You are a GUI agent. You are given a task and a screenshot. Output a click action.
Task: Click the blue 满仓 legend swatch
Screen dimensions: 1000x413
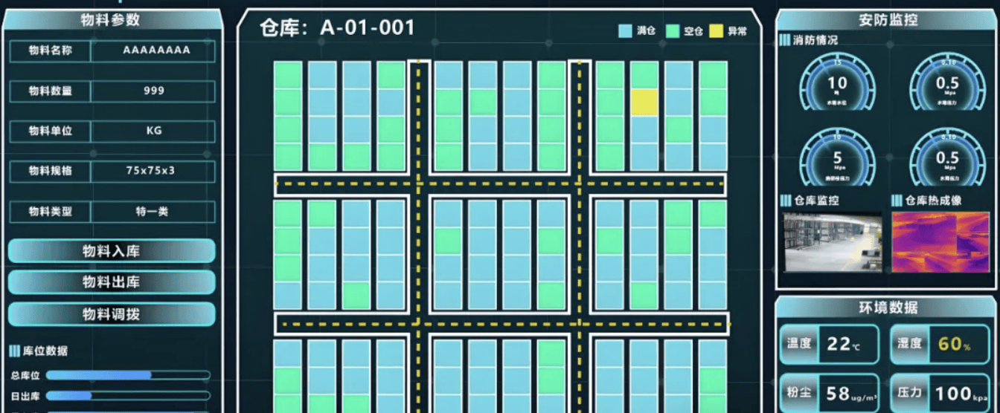(625, 31)
